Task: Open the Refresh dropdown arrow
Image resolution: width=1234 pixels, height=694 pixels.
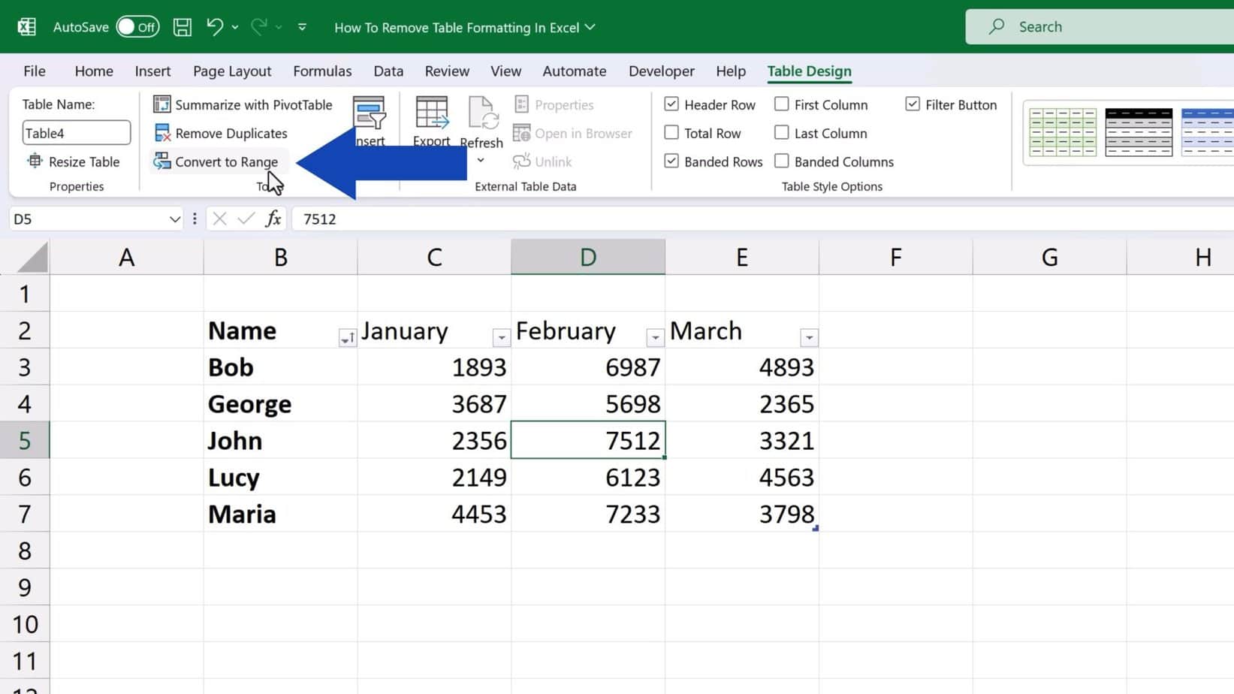Action: (x=481, y=161)
